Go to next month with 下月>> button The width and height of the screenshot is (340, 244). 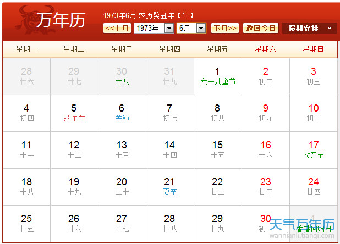(225, 28)
